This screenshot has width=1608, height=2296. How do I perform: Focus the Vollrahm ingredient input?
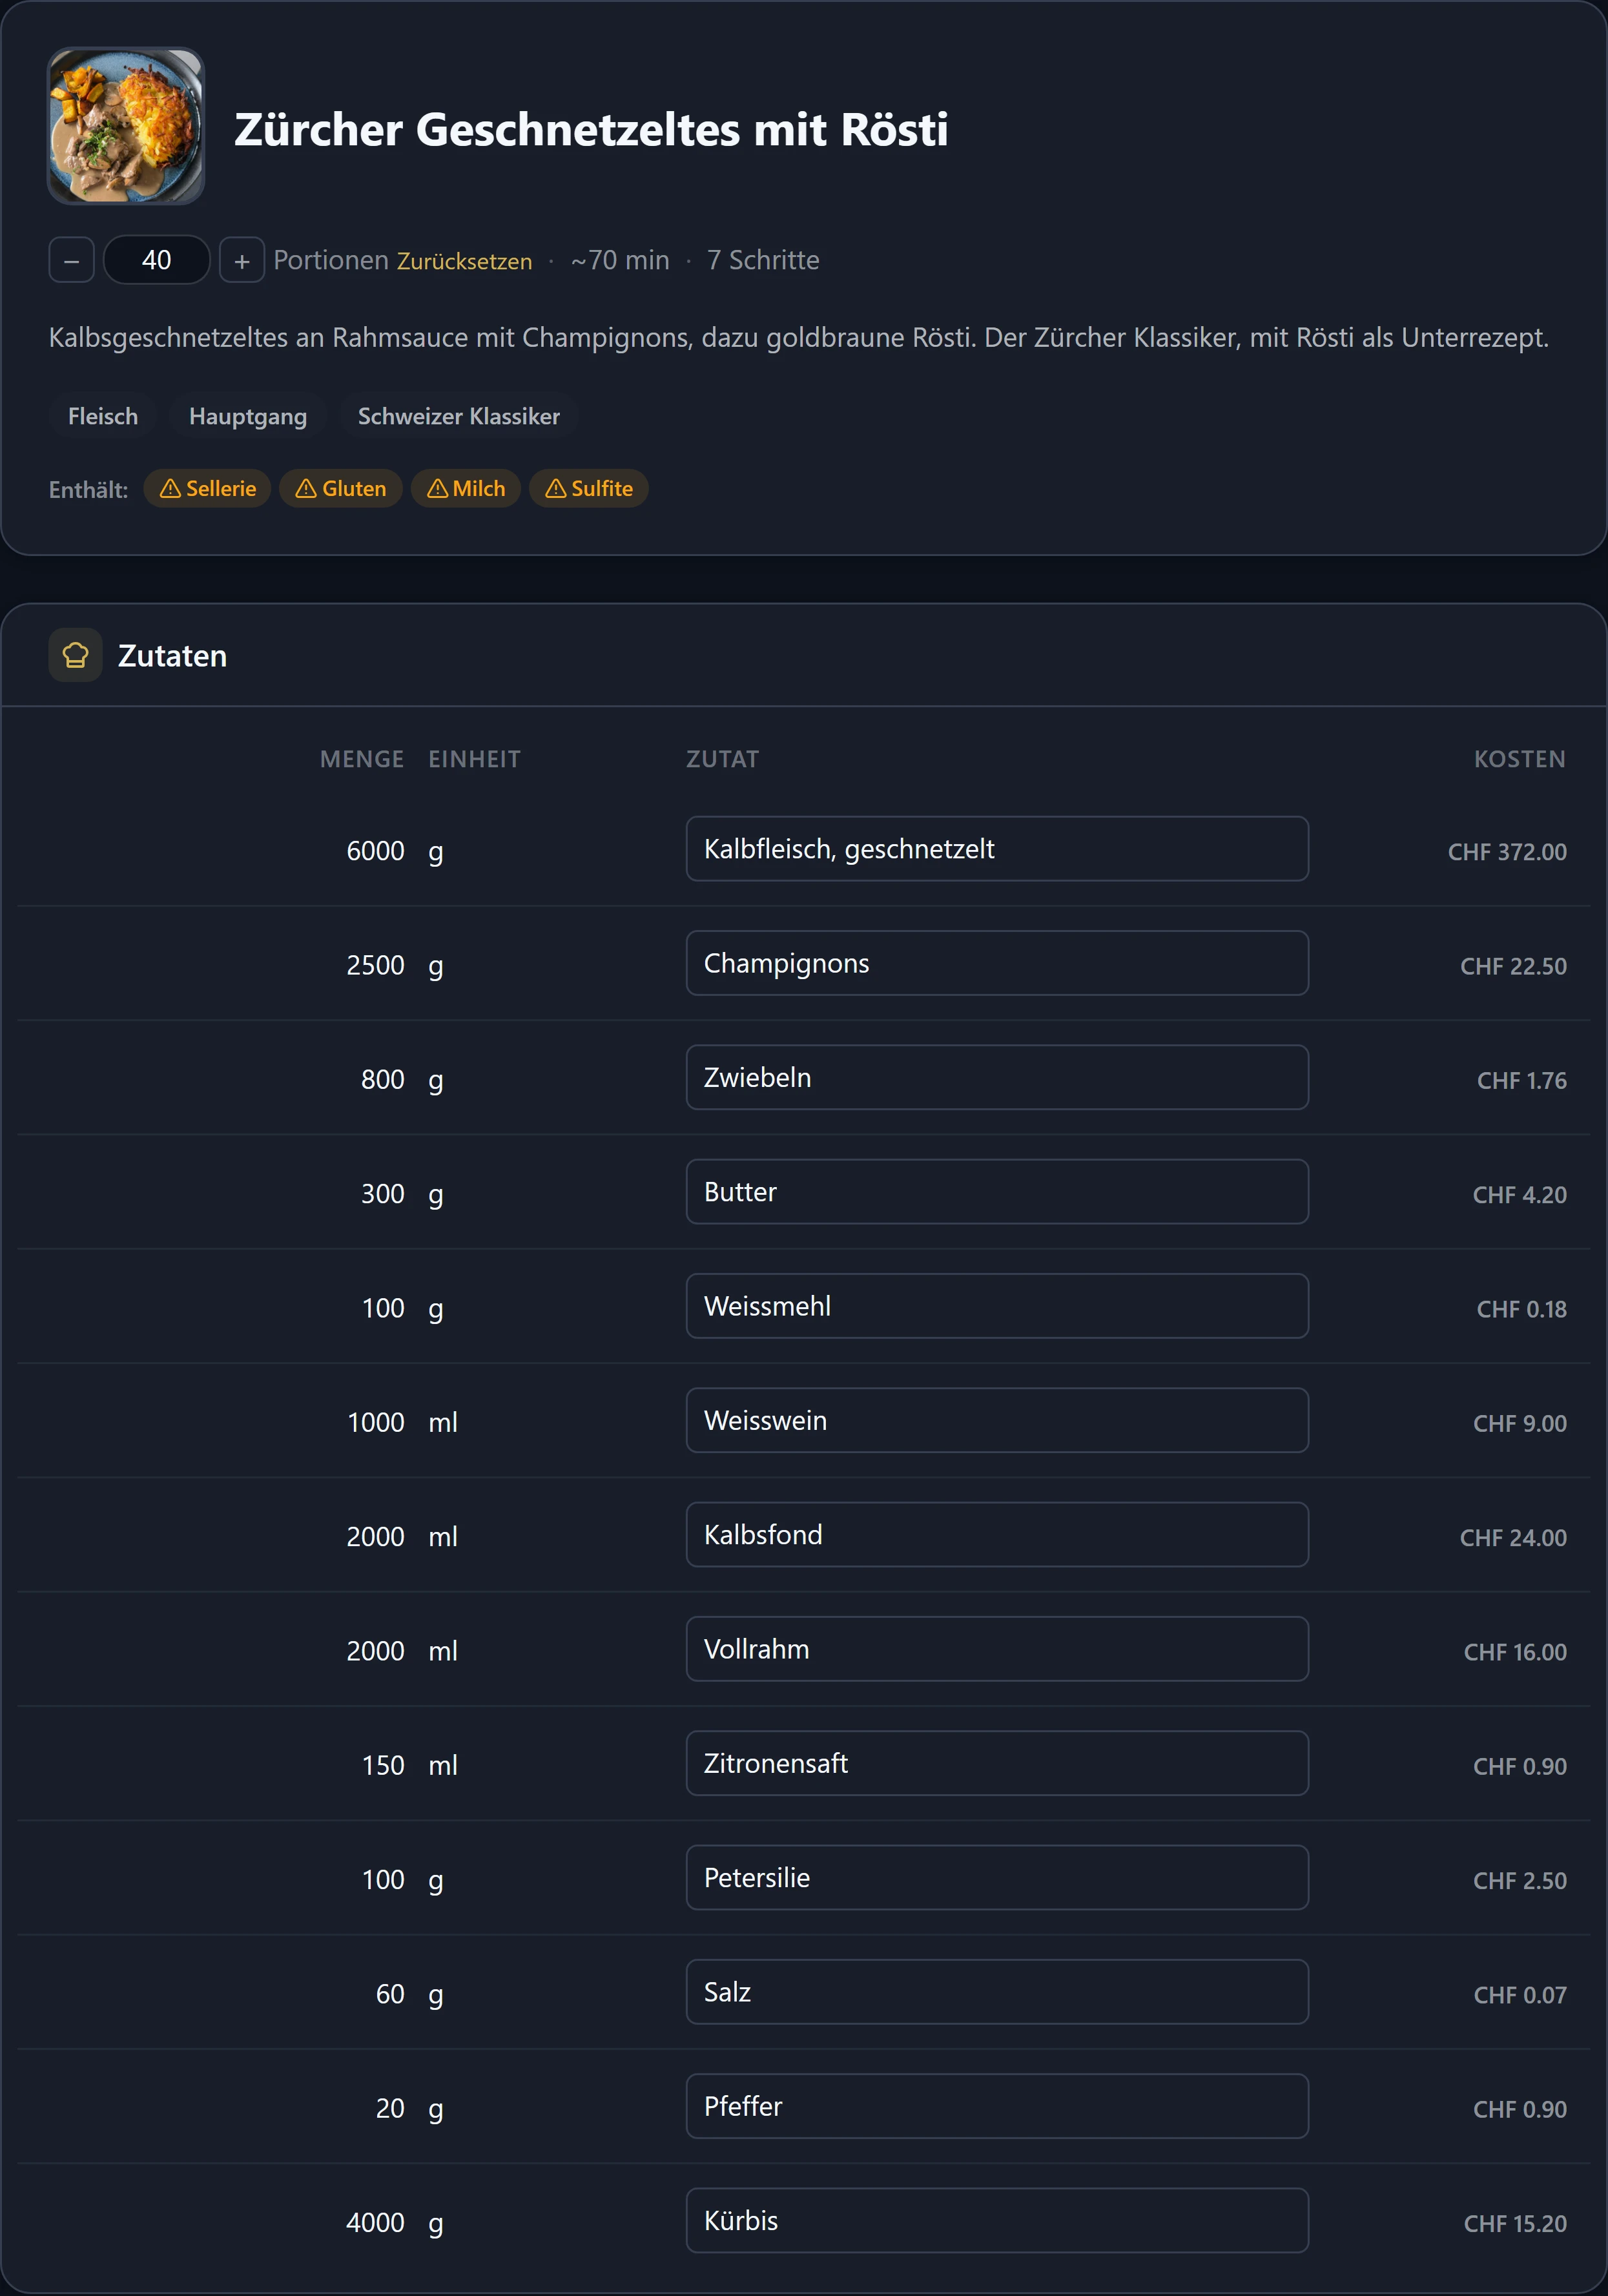click(x=997, y=1649)
